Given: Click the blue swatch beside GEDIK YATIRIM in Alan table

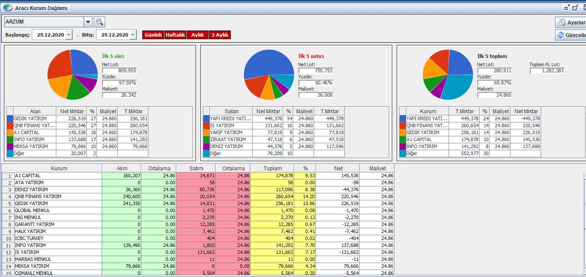Looking at the screenshot, I should (10, 118).
